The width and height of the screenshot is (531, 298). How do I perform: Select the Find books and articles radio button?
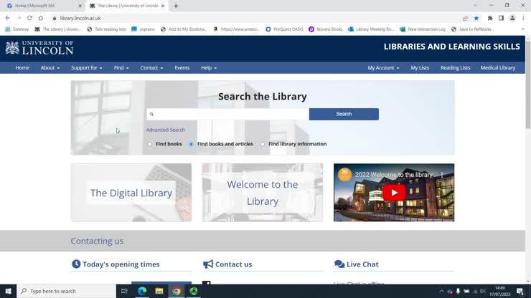click(x=192, y=144)
